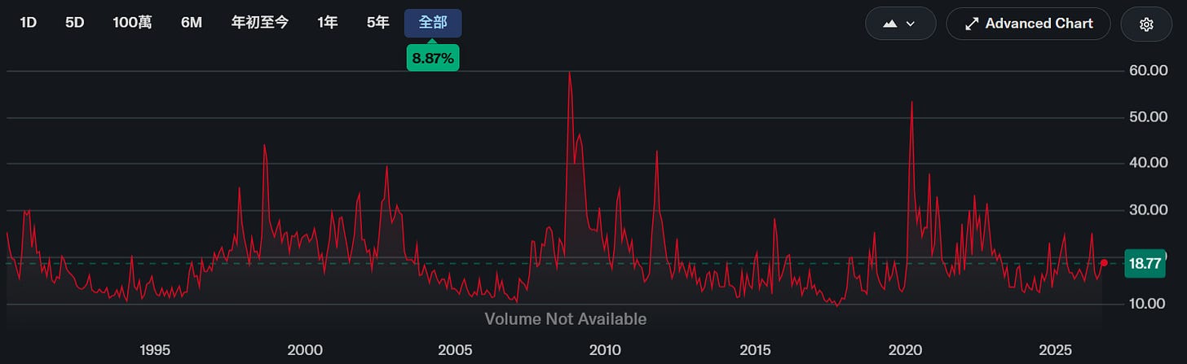1187x364 pixels.
Task: Click the current price label 18.77
Action: point(1146,263)
